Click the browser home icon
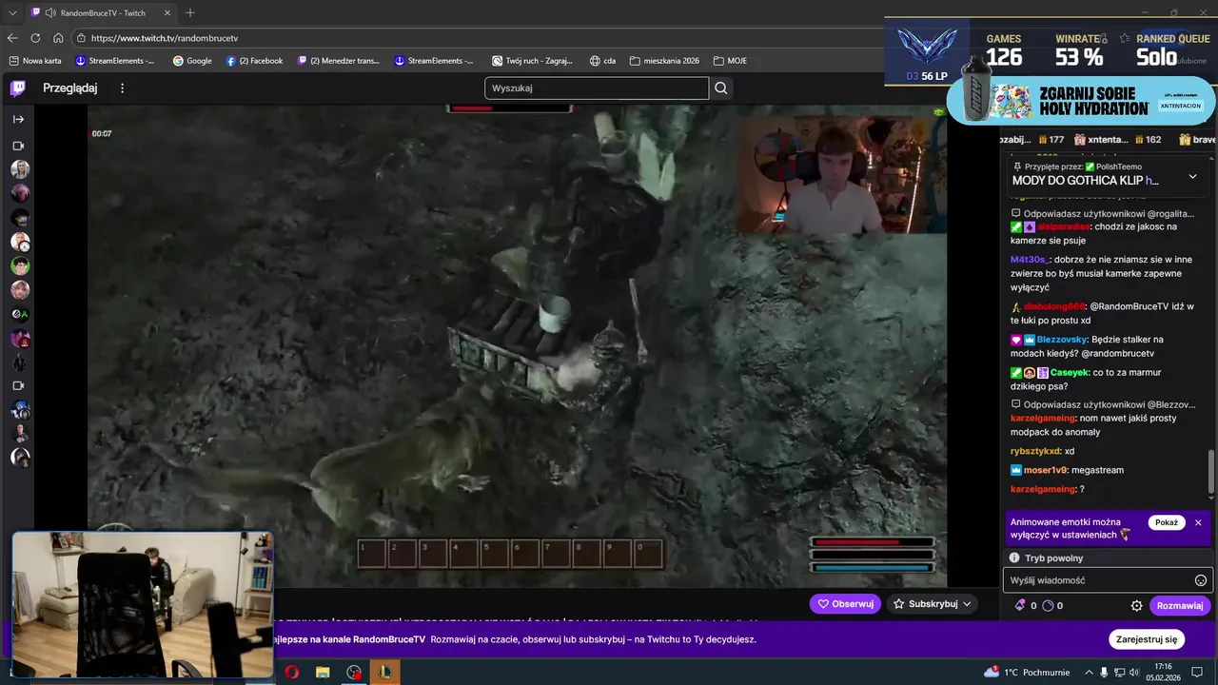 [58, 38]
